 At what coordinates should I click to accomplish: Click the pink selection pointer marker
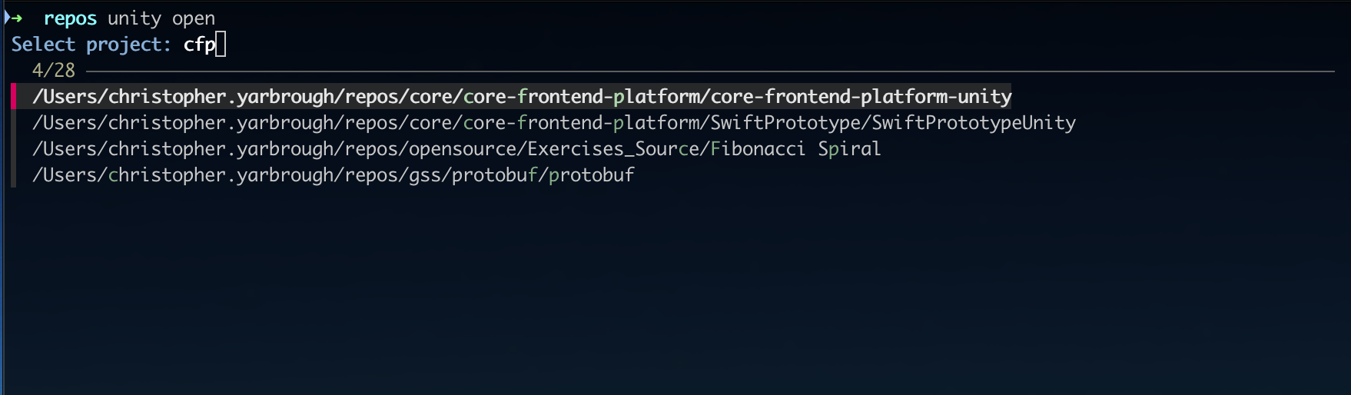coord(14,96)
